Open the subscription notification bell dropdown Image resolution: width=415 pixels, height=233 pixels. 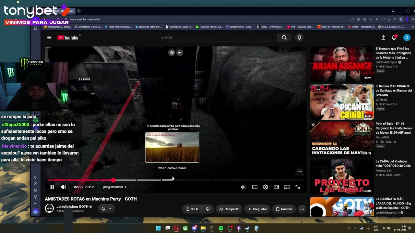click(x=106, y=209)
